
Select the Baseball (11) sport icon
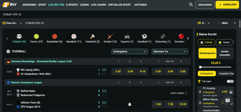coord(74,36)
